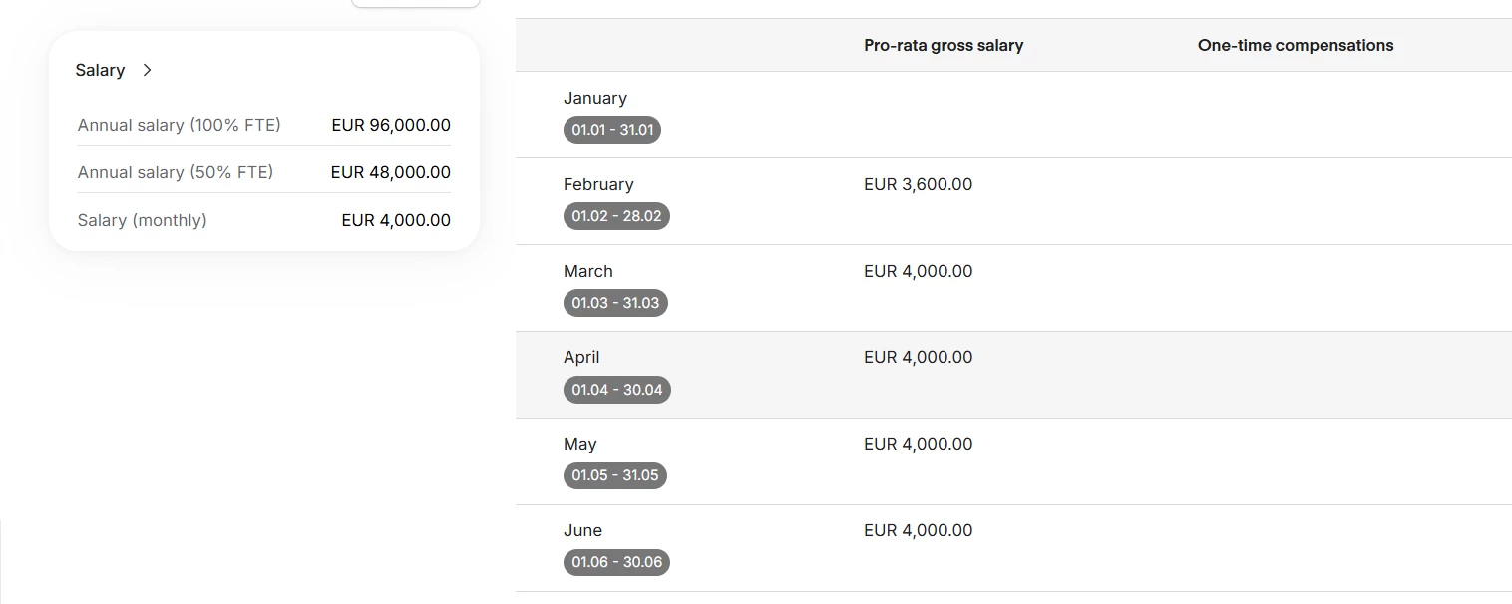Click the 01.06 - 30.06 date badge
The width and height of the screenshot is (1512, 604).
pyautogui.click(x=616, y=562)
